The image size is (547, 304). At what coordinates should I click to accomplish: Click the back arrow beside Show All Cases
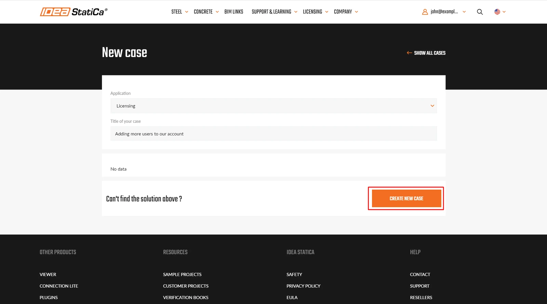tap(409, 53)
